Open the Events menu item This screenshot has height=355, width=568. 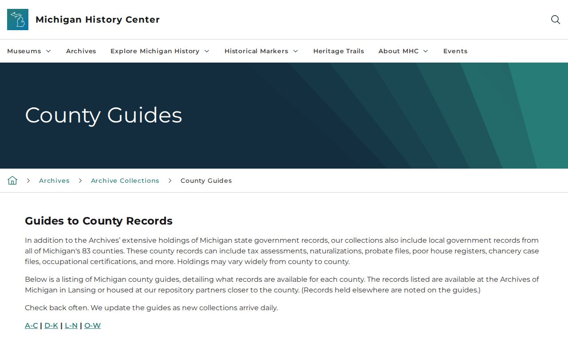pyautogui.click(x=455, y=51)
